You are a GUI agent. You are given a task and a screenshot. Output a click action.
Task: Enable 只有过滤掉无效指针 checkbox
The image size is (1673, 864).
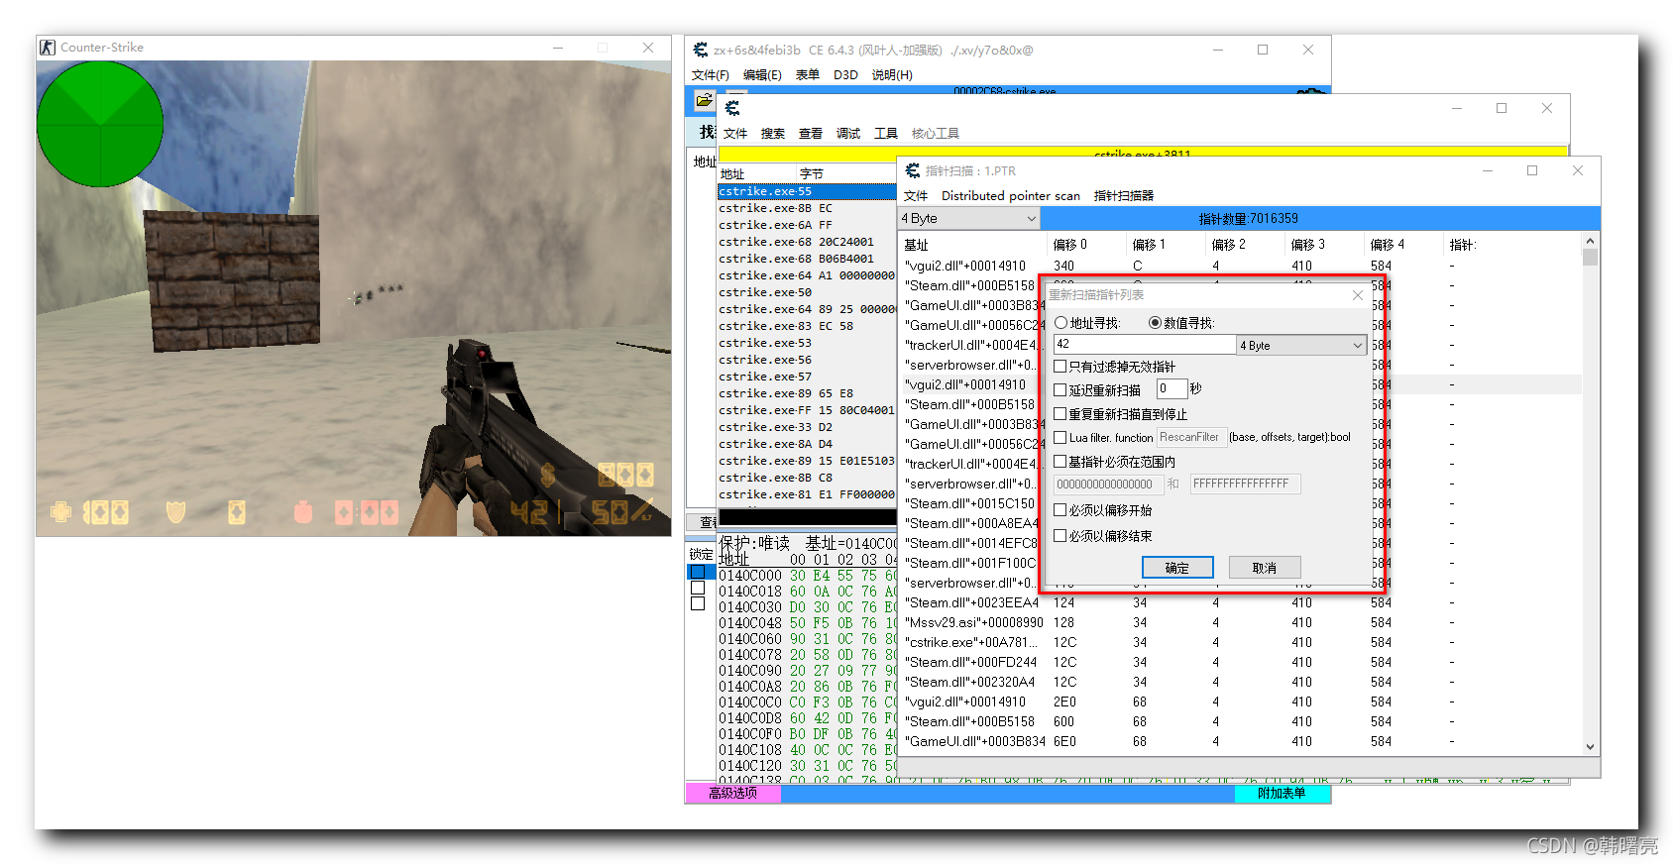pos(1060,367)
